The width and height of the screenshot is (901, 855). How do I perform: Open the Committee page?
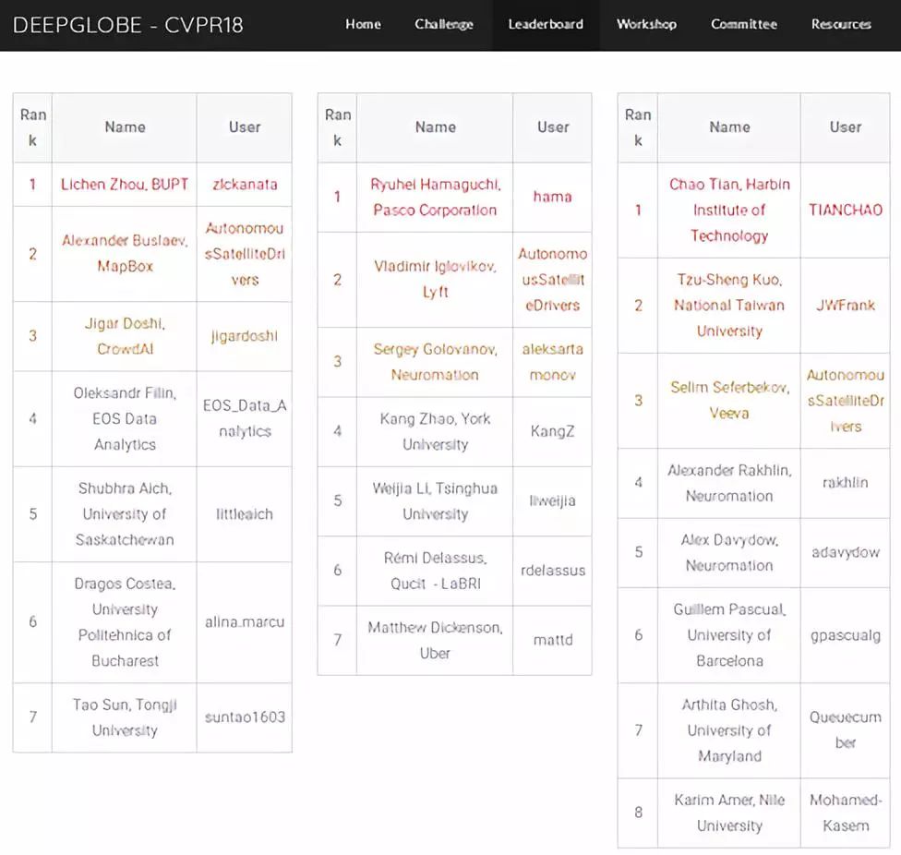(743, 24)
